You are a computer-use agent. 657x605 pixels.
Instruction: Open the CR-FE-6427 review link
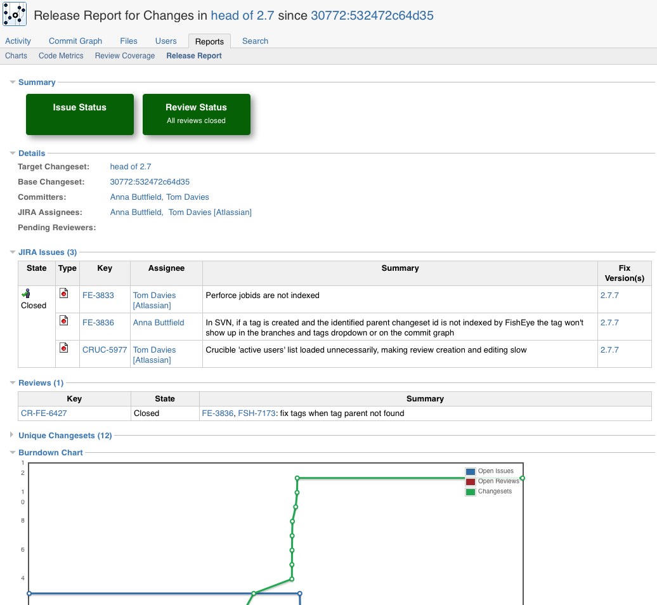(x=44, y=413)
